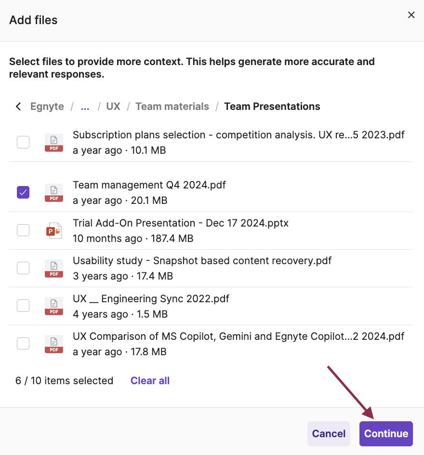424x455 pixels.
Task: Click the PDF icon for Subscription plans selection
Action: pyautogui.click(x=53, y=142)
